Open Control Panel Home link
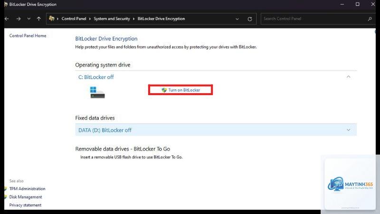Screen dimensions: 380x214 28,36
